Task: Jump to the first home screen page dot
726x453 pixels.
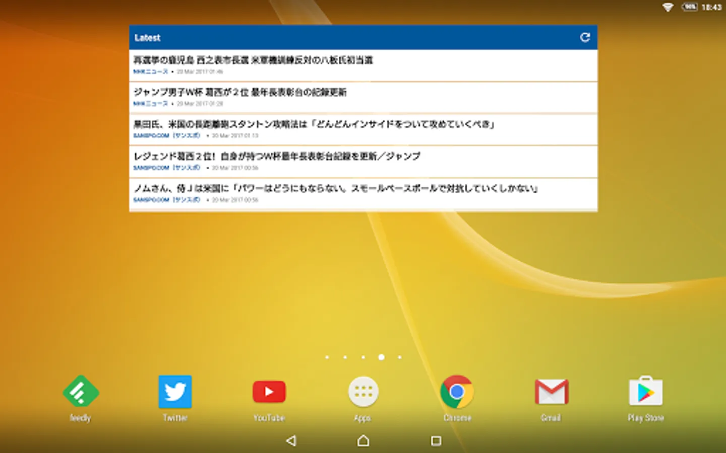Action: (x=327, y=357)
